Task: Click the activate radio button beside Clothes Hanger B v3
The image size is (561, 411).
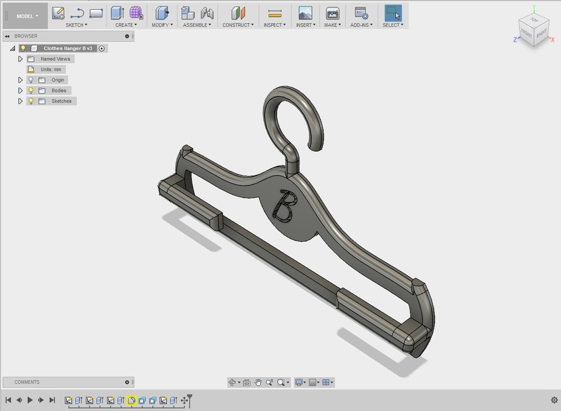Action: click(101, 48)
